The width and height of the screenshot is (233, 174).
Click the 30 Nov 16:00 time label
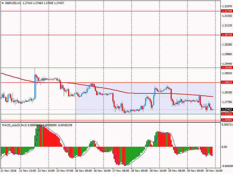click(x=214, y=171)
